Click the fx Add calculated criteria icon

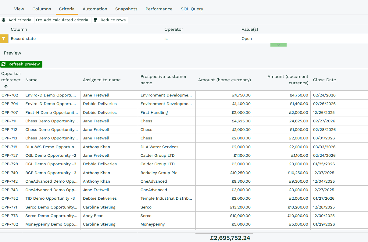coord(39,20)
